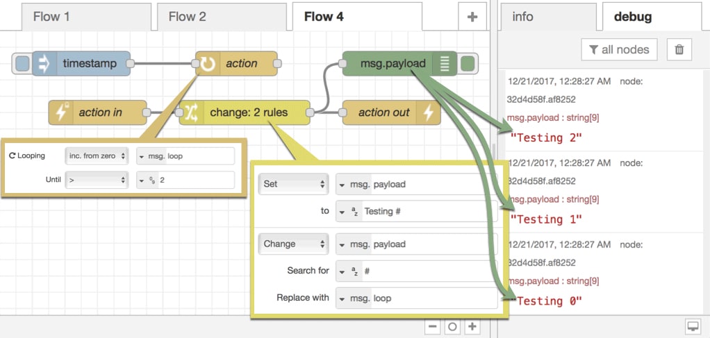Click the timestamp inject node's arrow icon
The width and height of the screenshot is (710, 338).
pos(44,63)
